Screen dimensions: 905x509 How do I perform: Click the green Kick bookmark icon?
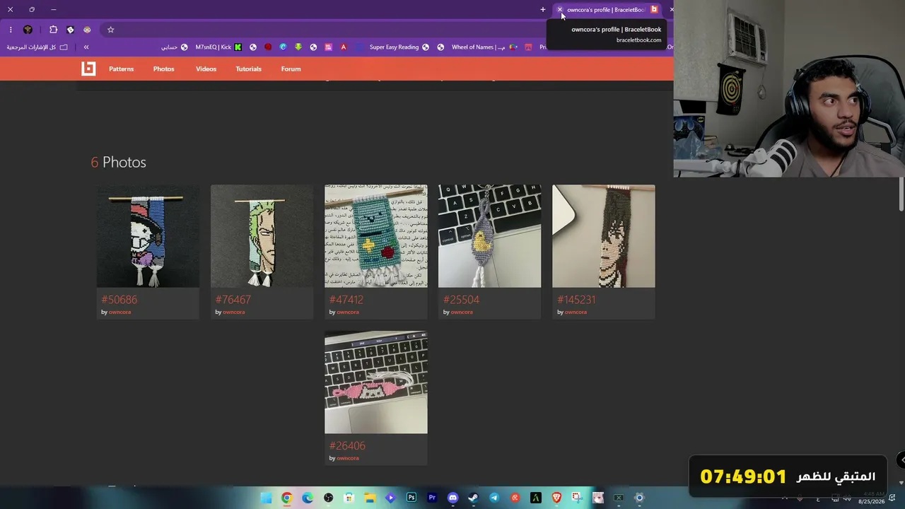tap(238, 47)
